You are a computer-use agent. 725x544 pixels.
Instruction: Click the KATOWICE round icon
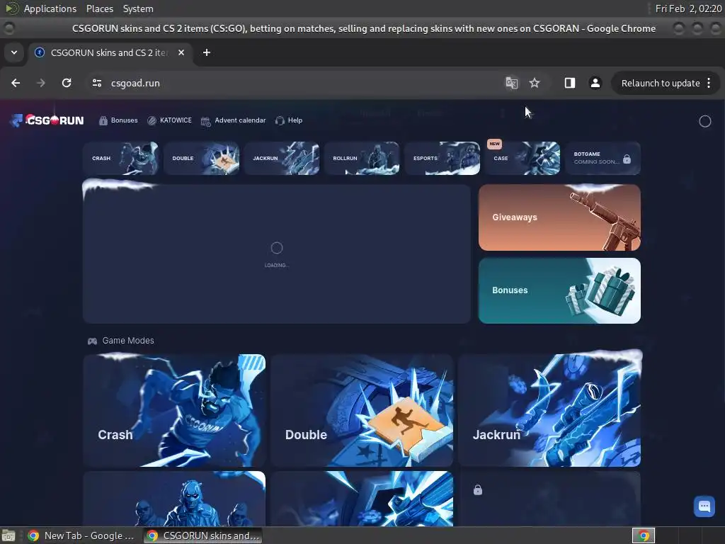coord(152,120)
